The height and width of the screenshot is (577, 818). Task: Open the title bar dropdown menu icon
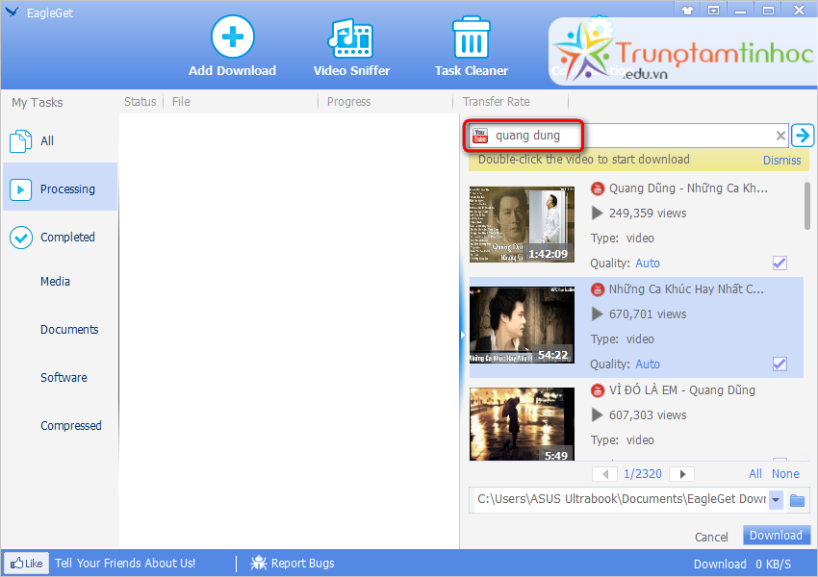[714, 11]
